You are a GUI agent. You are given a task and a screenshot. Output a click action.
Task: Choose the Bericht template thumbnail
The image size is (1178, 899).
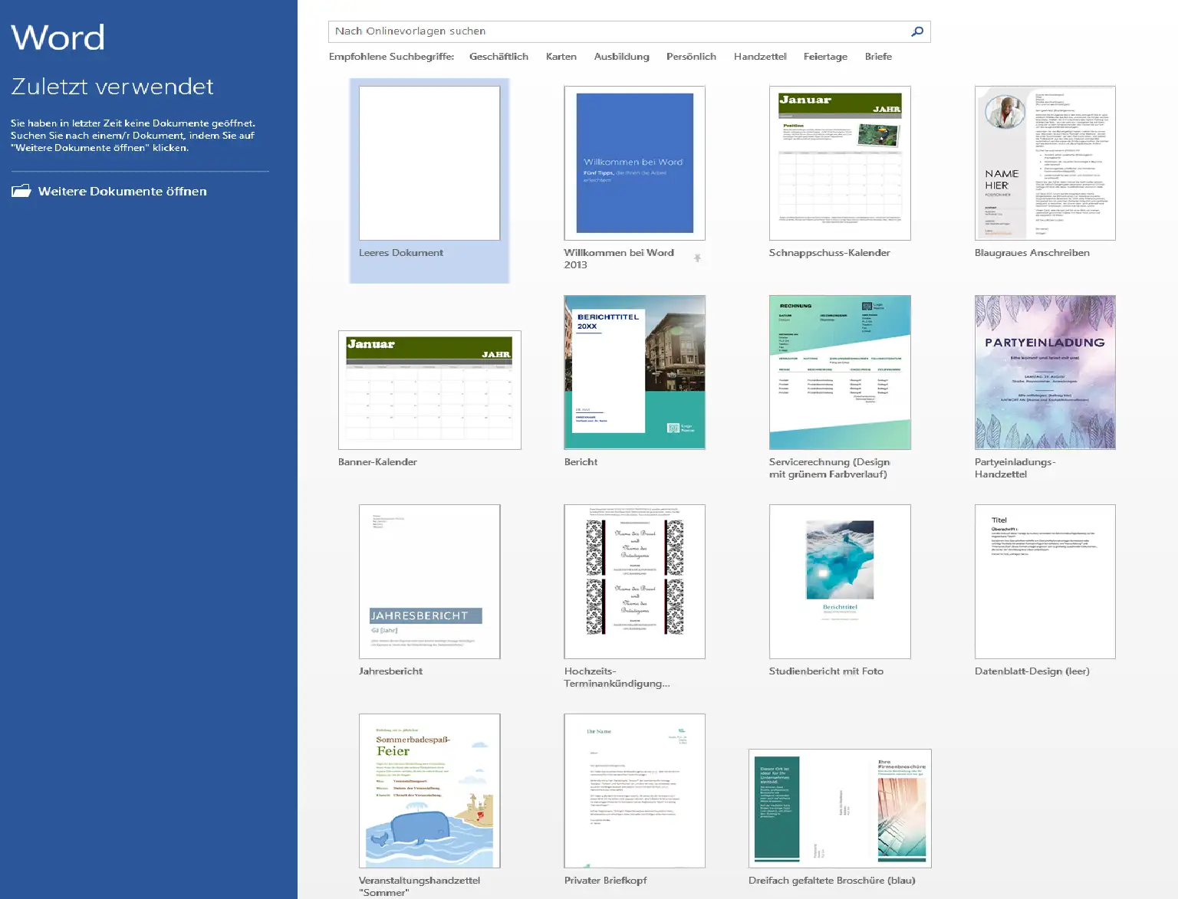634,372
